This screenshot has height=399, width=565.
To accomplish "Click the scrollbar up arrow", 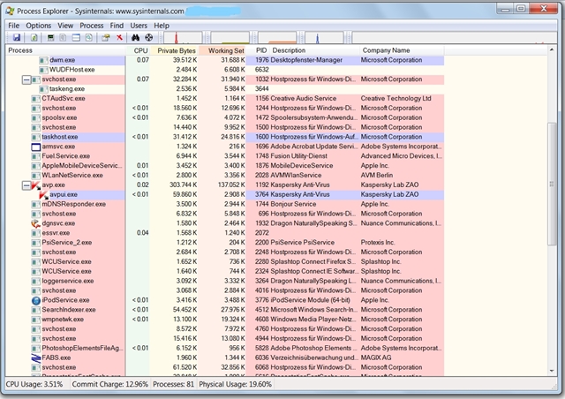I will click(552, 49).
